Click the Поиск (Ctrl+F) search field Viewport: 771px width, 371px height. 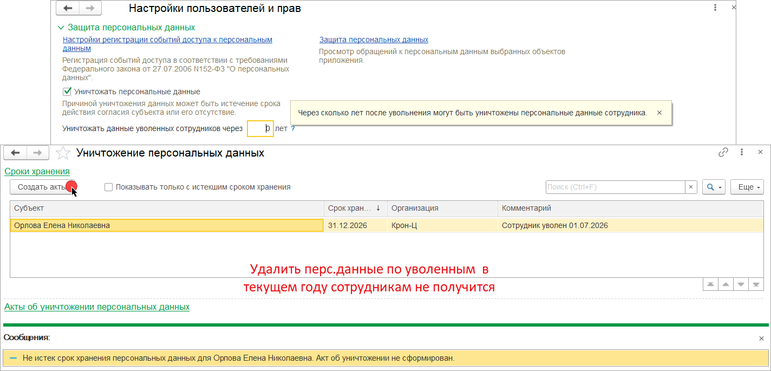click(615, 187)
